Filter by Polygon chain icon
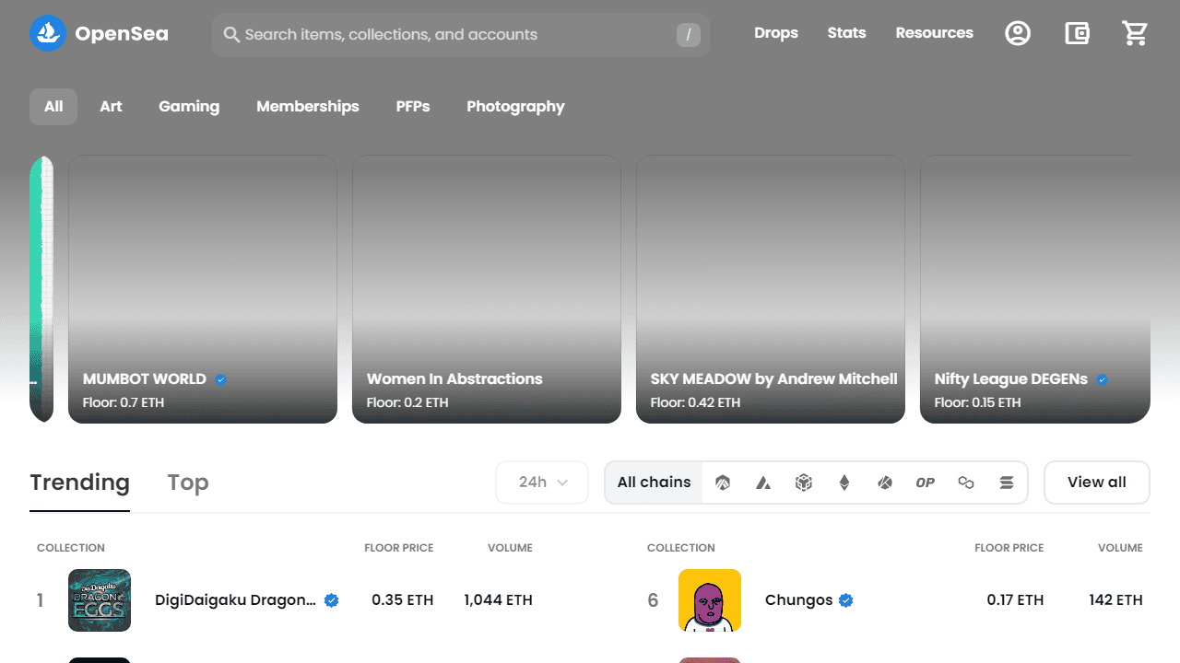 pyautogui.click(x=966, y=483)
